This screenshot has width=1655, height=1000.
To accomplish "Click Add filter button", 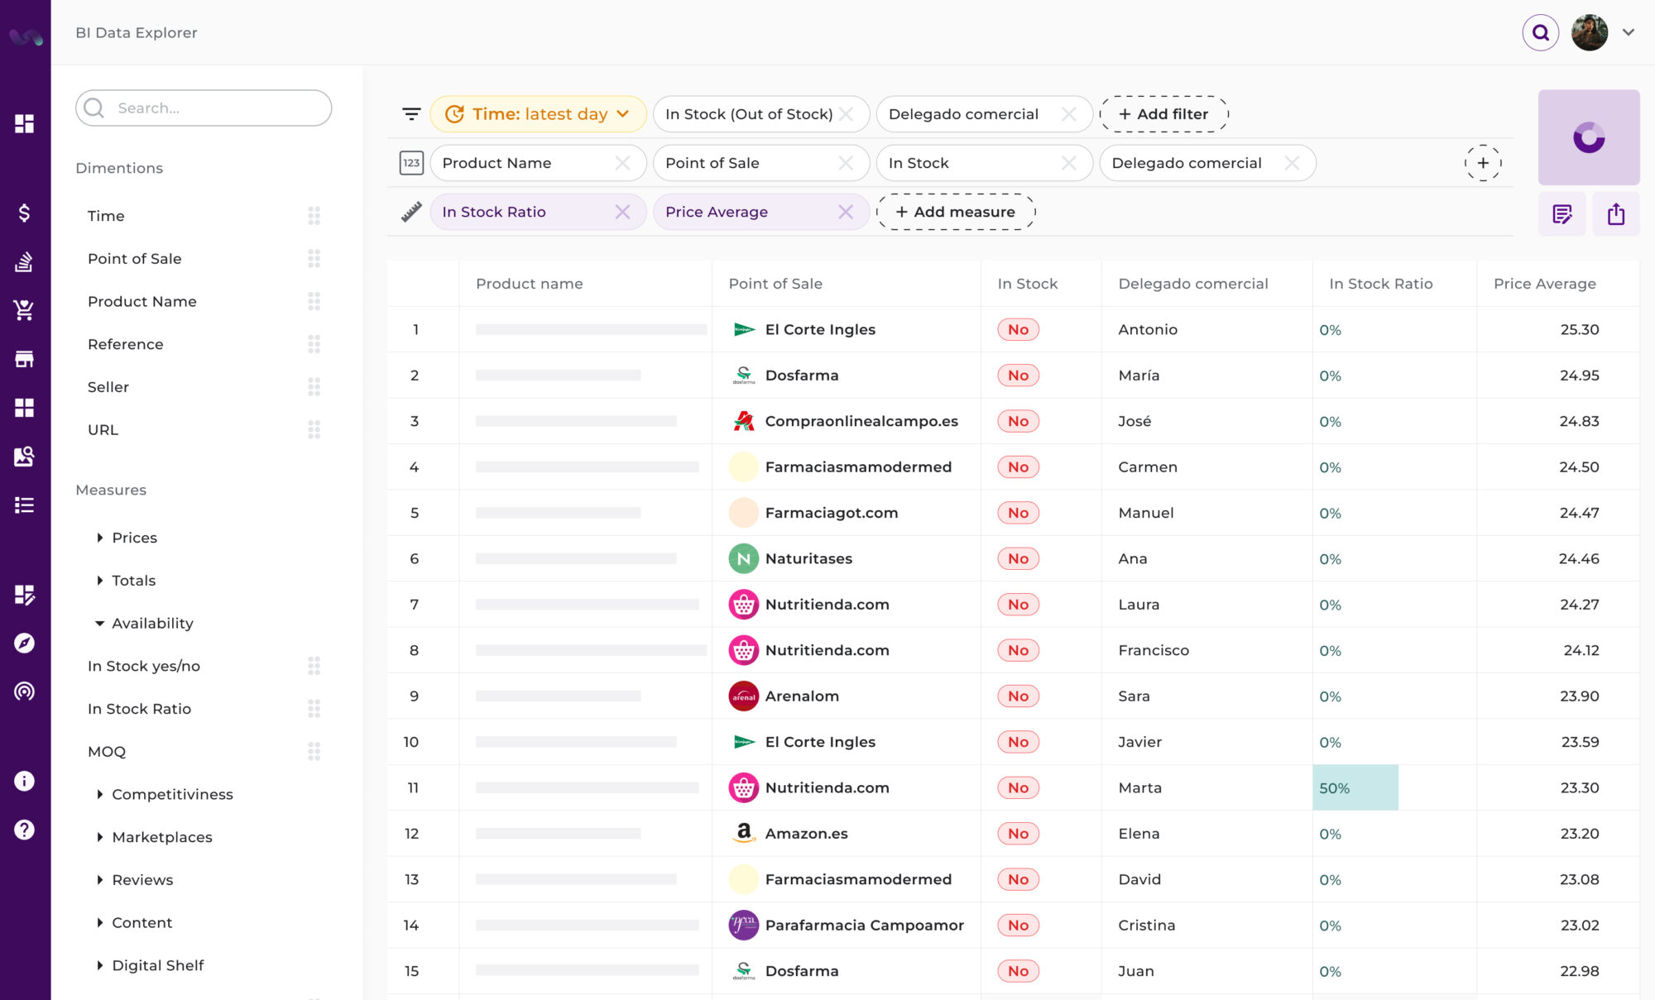I will click(x=1162, y=113).
